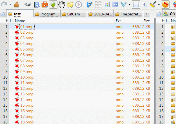This screenshot has width=176, height=124.
Task: Toggle the dual pane layout button
Action: coord(136,4)
